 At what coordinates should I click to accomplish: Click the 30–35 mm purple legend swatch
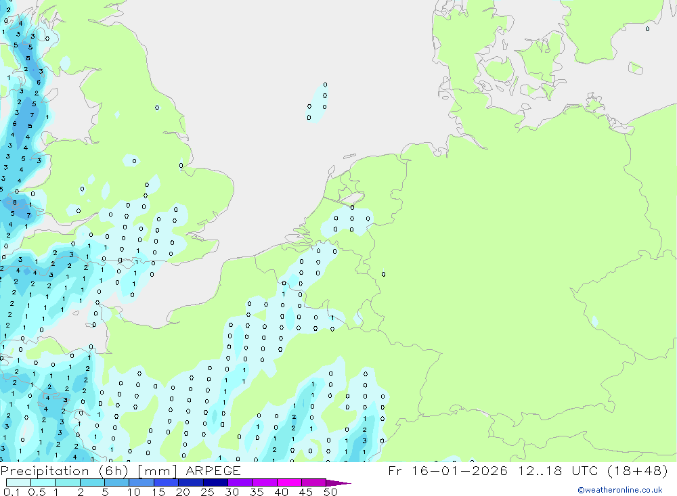(x=240, y=482)
